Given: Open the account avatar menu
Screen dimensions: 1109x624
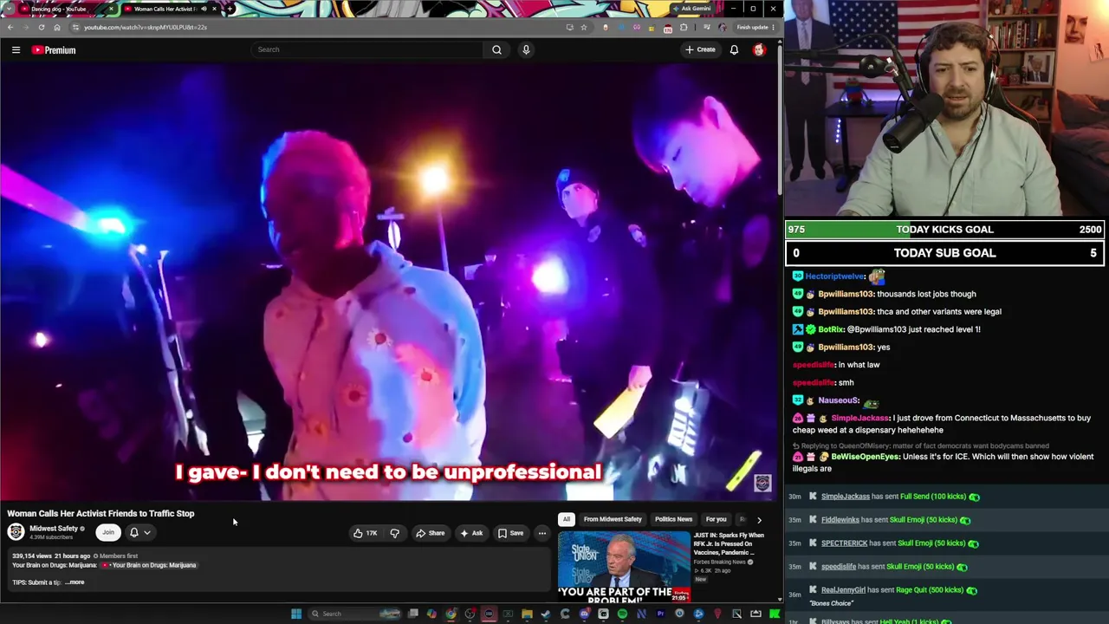Looking at the screenshot, I should [759, 50].
